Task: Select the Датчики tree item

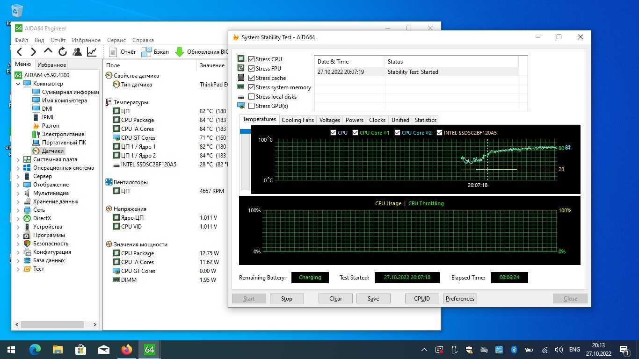Action: 48,151
